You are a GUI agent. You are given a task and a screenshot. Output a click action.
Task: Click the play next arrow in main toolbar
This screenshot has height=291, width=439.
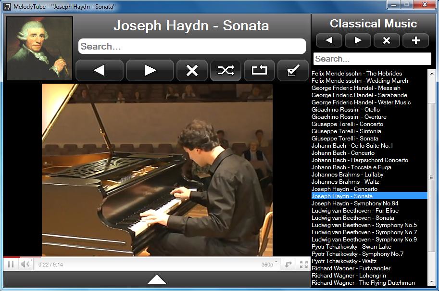pos(150,70)
